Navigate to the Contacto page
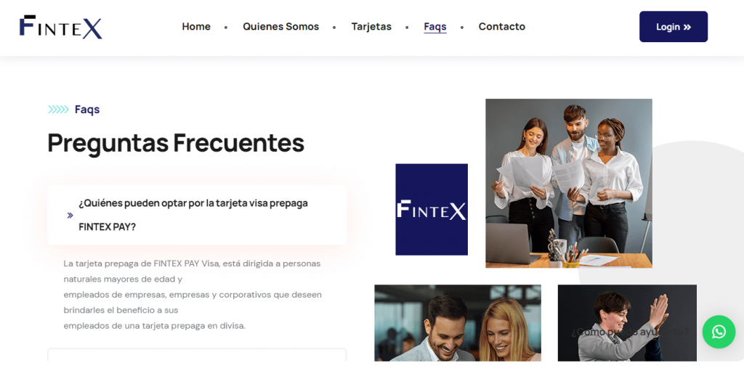 [502, 27]
